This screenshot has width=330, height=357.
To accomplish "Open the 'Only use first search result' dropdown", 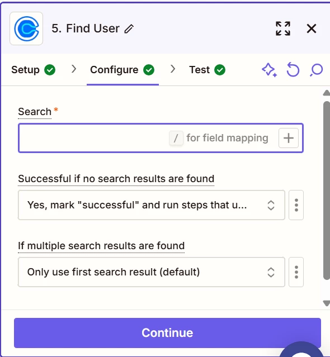I will point(152,272).
